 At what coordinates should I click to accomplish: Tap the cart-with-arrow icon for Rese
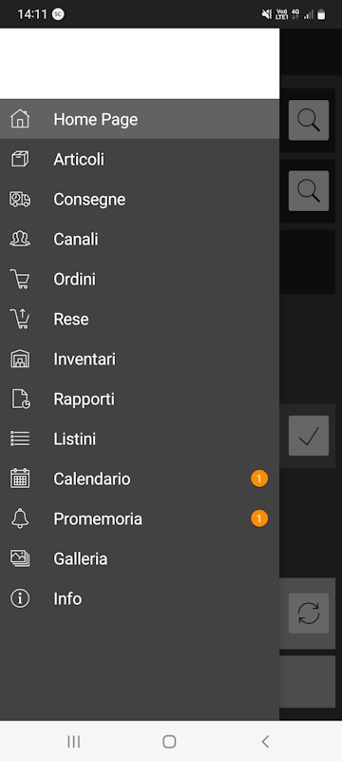(x=20, y=319)
